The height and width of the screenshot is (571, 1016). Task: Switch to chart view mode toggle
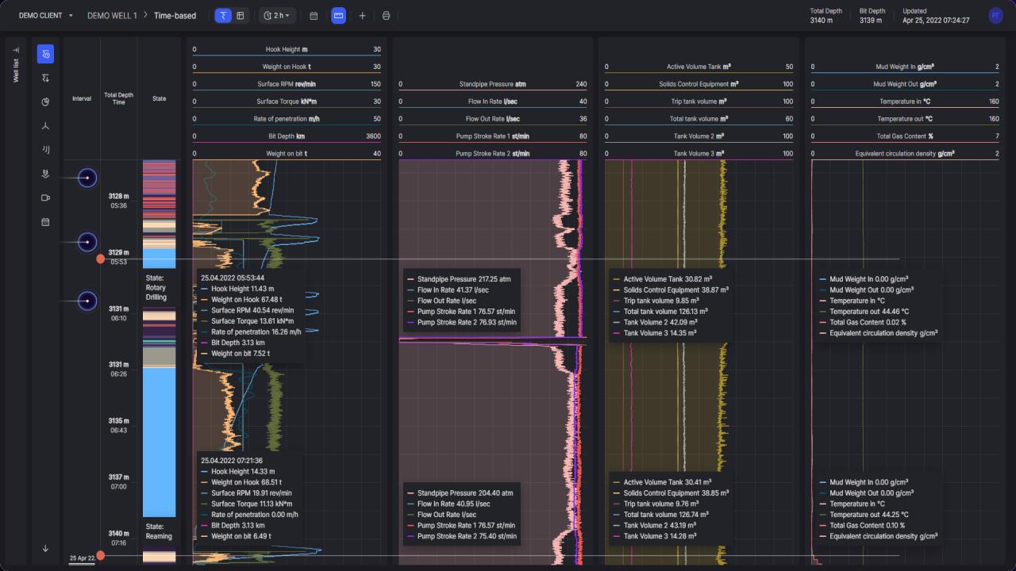coord(222,16)
